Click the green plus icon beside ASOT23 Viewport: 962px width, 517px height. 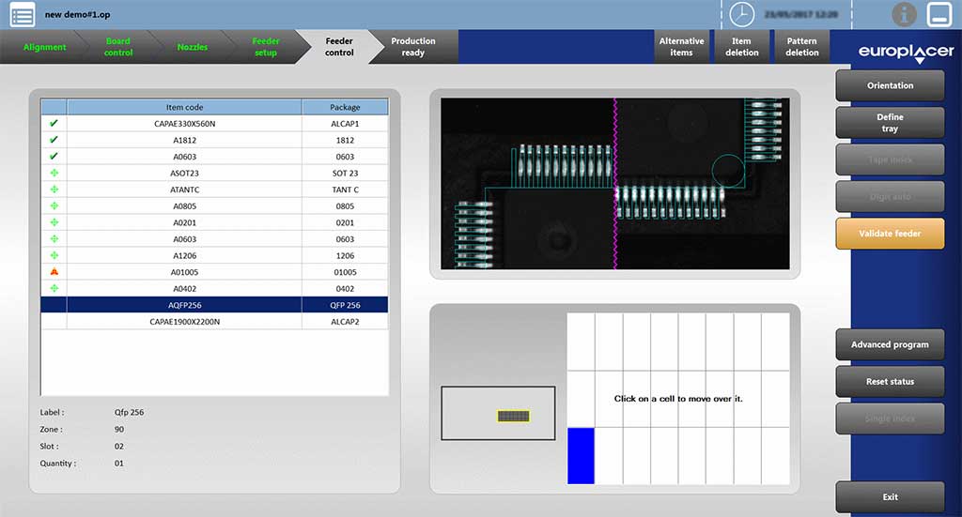(x=54, y=174)
